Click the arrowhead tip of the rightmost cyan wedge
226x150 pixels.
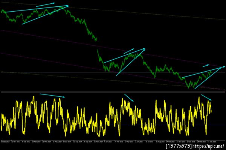[224, 67]
